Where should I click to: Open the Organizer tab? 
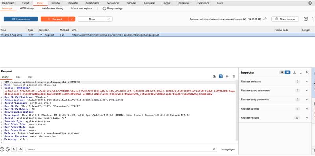[x=184, y=3]
